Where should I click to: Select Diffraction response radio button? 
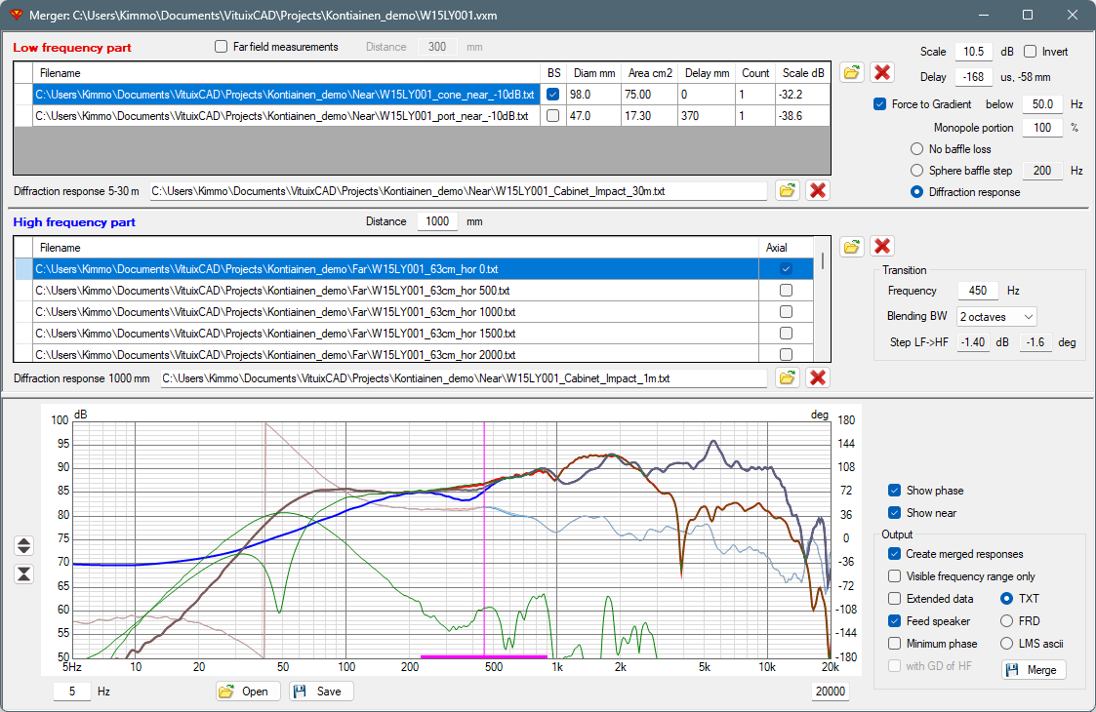[917, 192]
